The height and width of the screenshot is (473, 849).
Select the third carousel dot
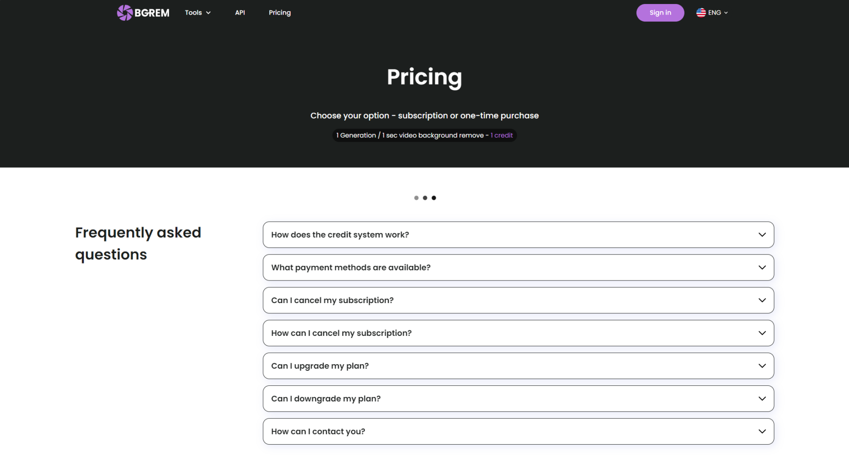434,198
